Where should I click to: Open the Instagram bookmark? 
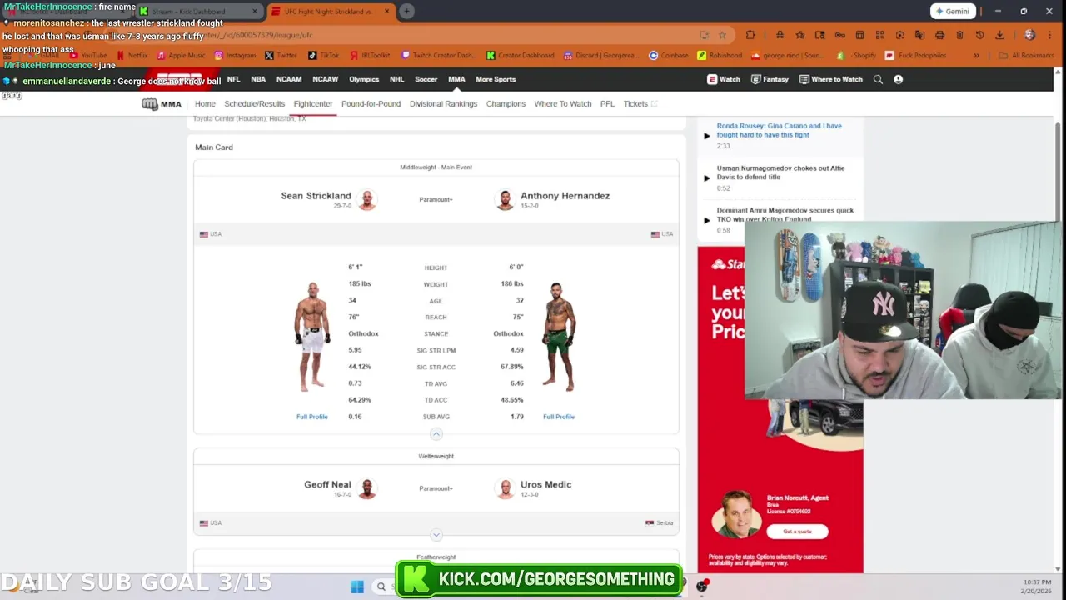click(x=235, y=56)
